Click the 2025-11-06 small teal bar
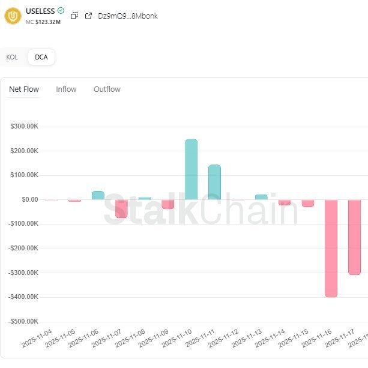 tap(98, 195)
